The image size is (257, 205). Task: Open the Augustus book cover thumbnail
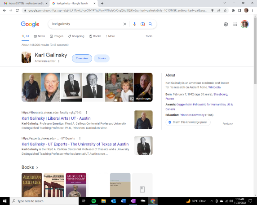click(76, 185)
